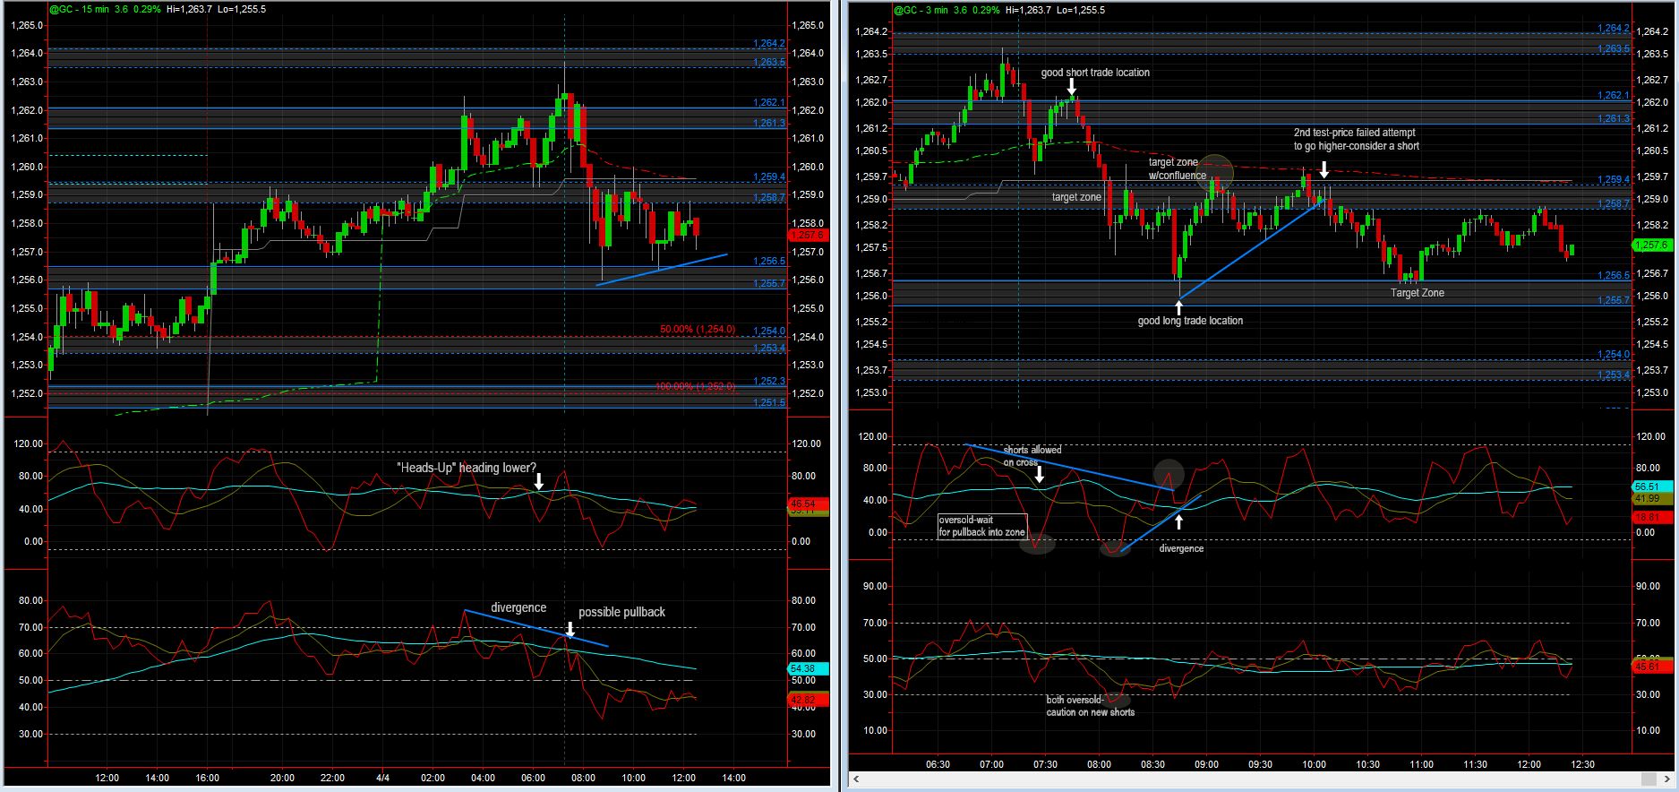Click the 'oversold-wait for pullback into zone' text box
The width and height of the screenshot is (1679, 792).
(x=982, y=526)
